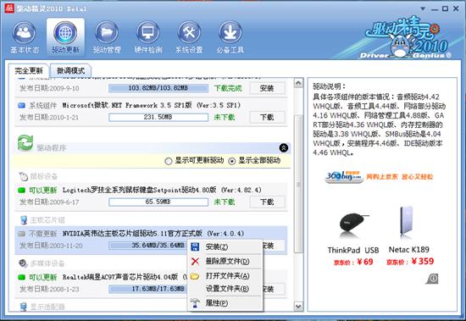Switch to the 完全更新 tab
466x321 pixels.
(x=29, y=71)
